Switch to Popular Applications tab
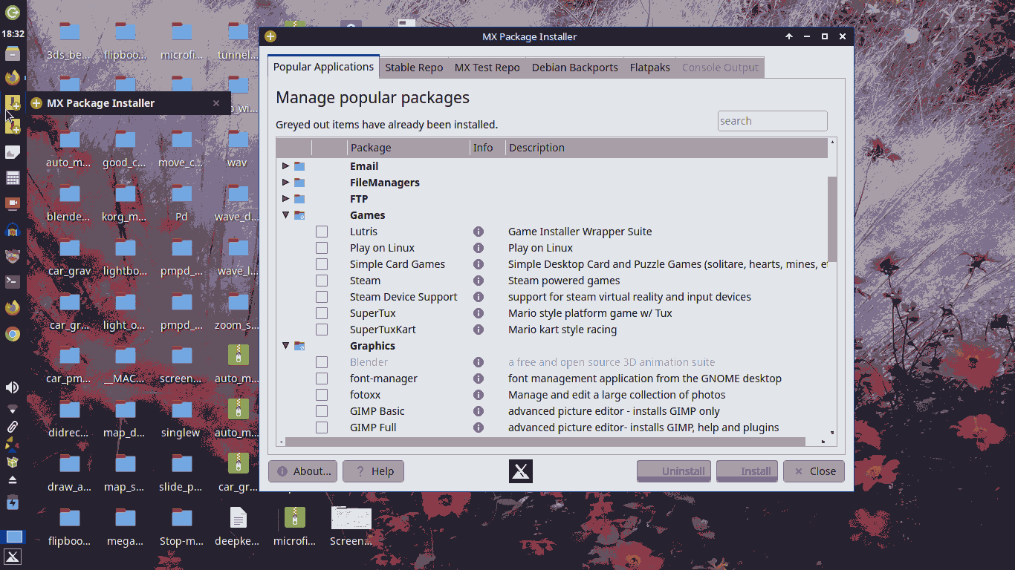1015x570 pixels. (323, 67)
